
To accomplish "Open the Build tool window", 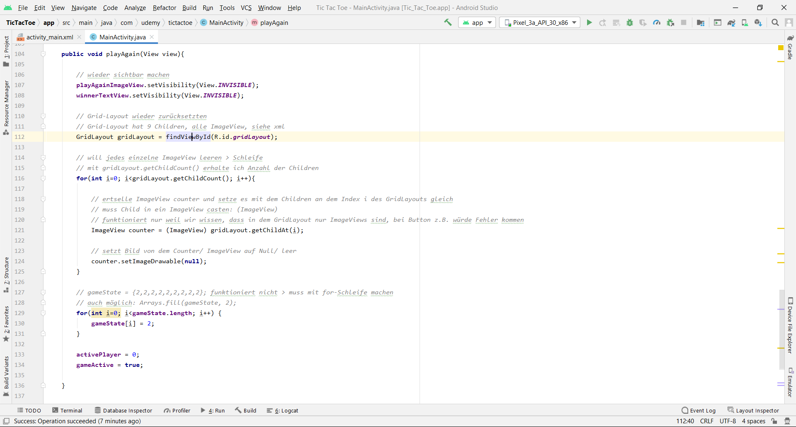I will click(245, 410).
